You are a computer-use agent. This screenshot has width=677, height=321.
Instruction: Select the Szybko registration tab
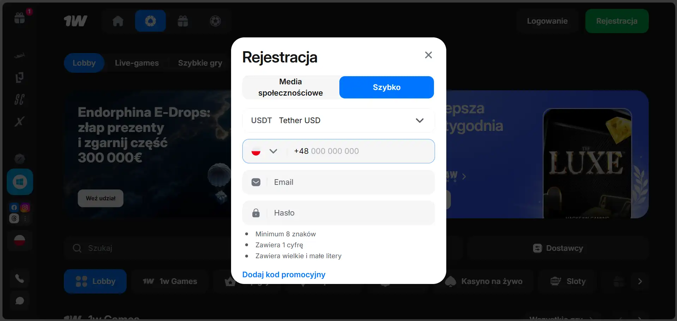pos(387,87)
